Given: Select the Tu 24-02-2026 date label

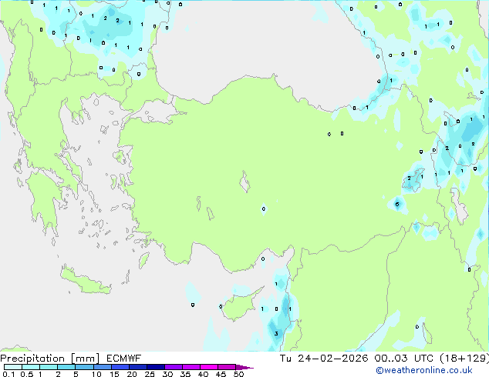Looking at the screenshot, I should click(x=324, y=359).
